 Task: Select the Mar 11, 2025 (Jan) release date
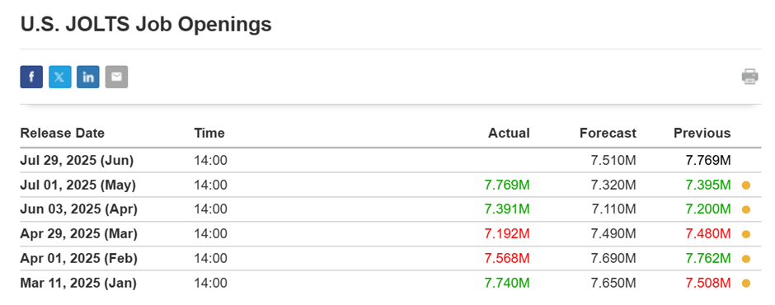[78, 284]
